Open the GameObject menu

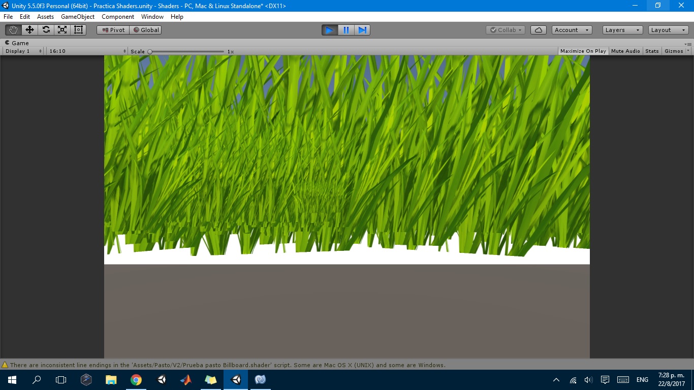pyautogui.click(x=78, y=17)
